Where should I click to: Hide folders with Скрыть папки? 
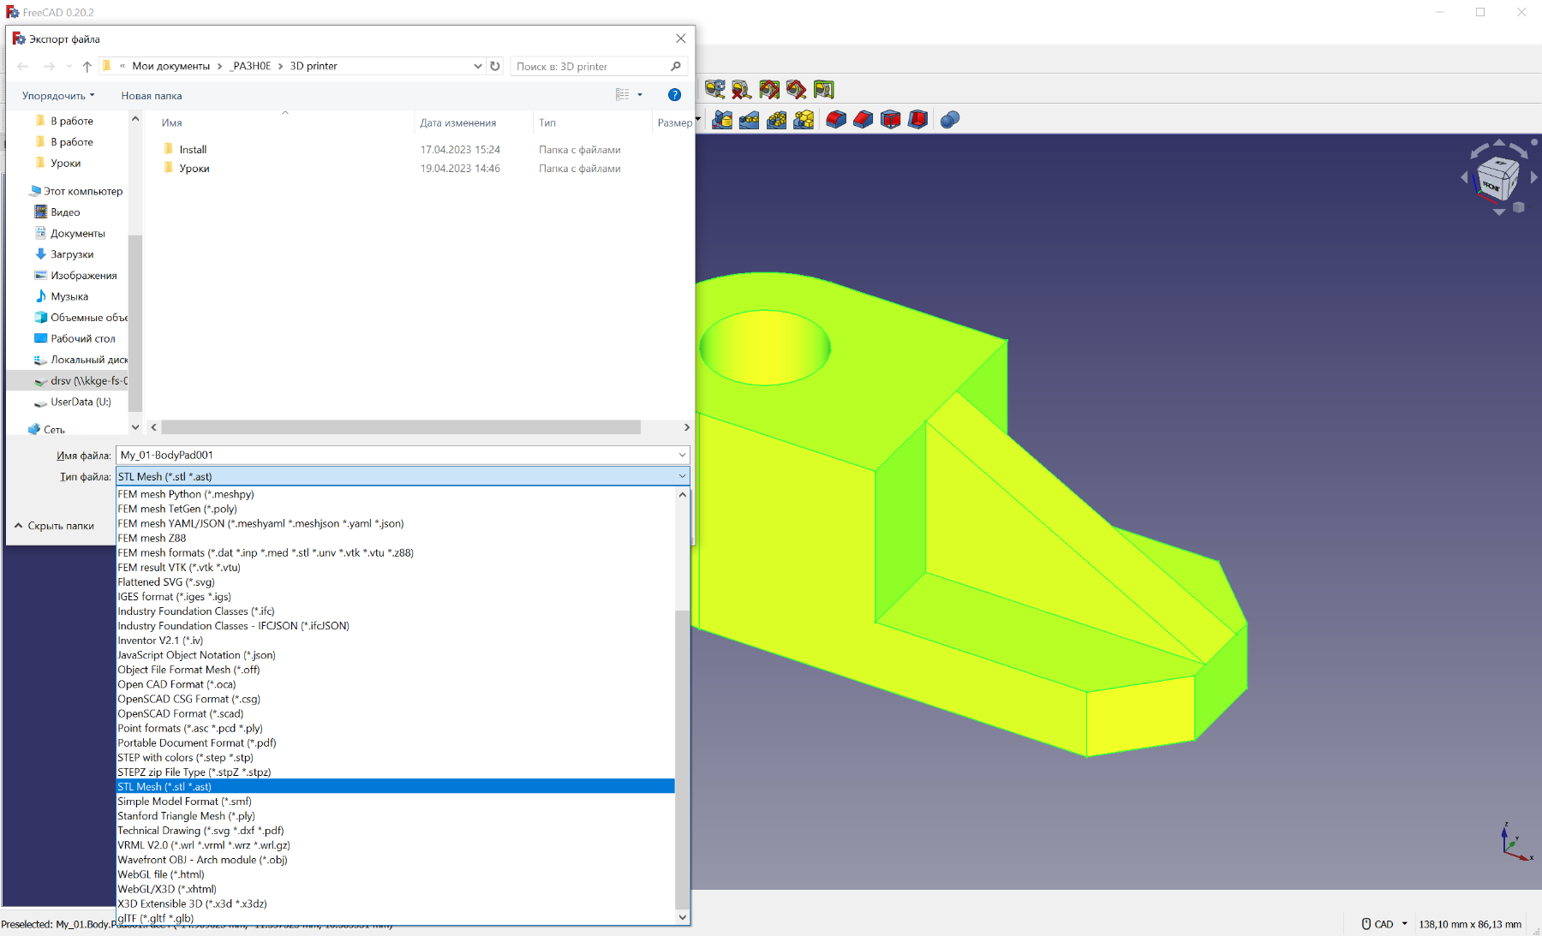(x=54, y=526)
